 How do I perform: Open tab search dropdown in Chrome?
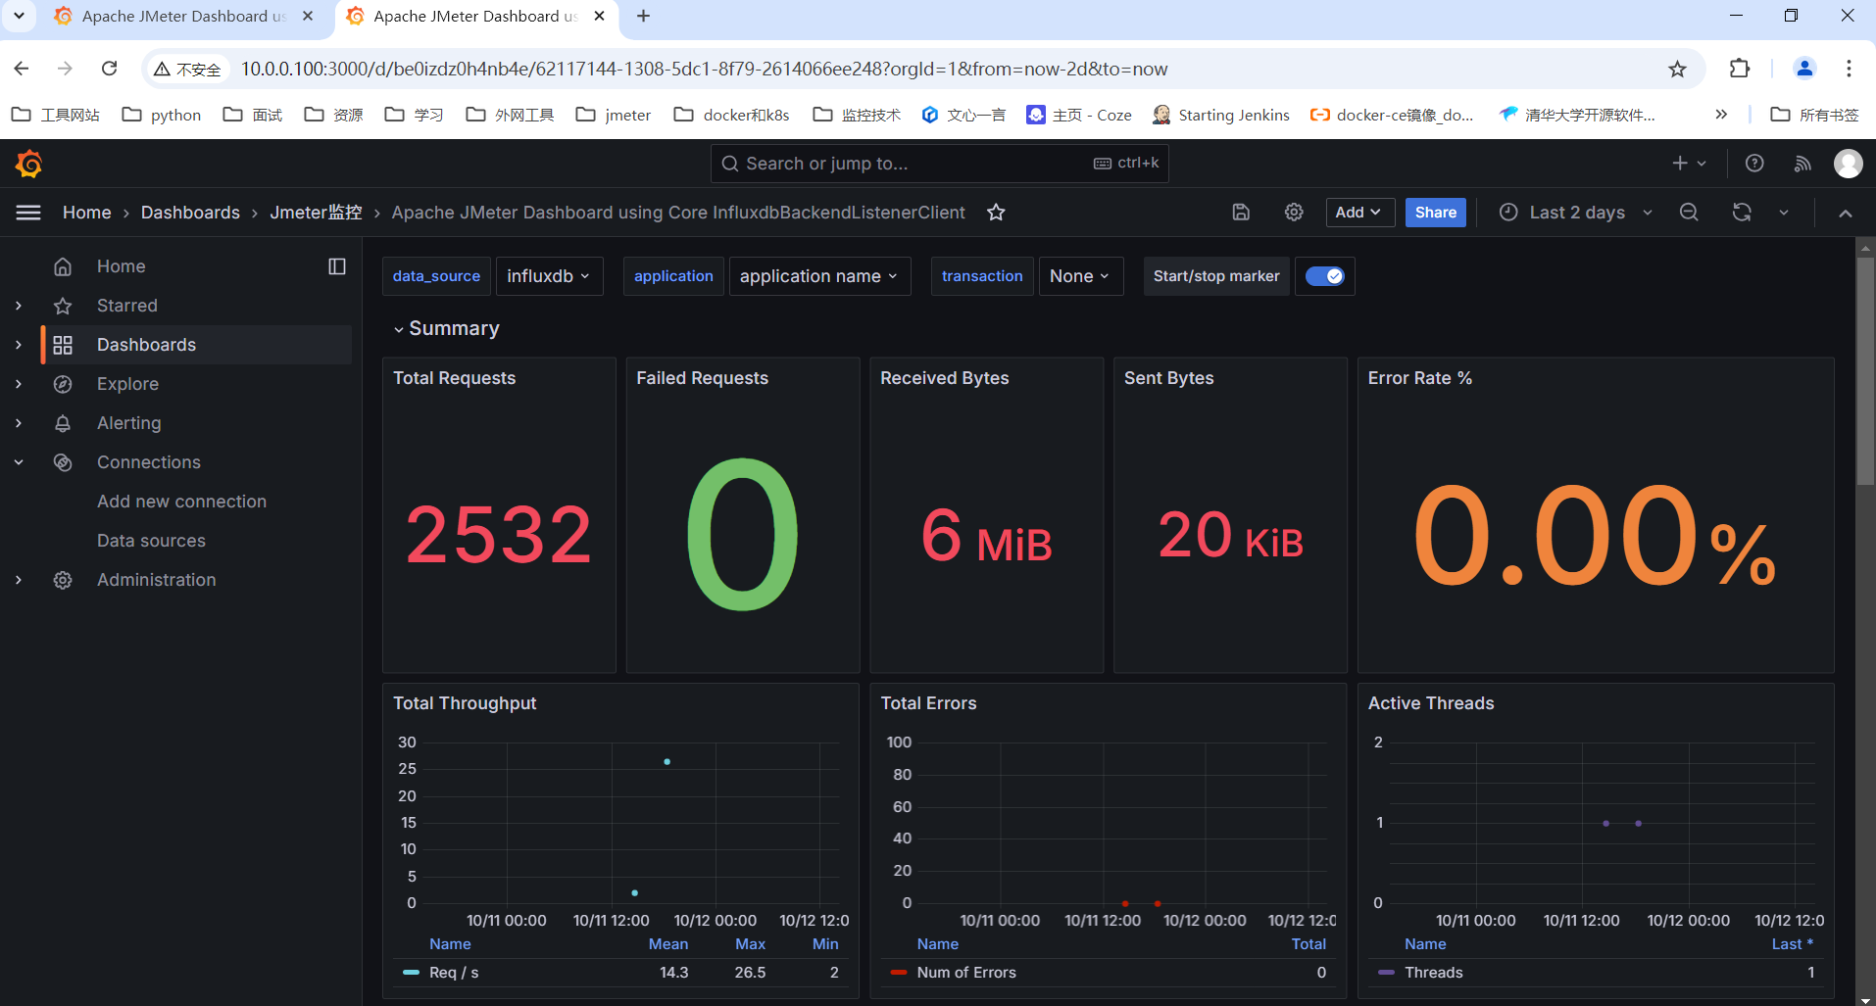[19, 16]
